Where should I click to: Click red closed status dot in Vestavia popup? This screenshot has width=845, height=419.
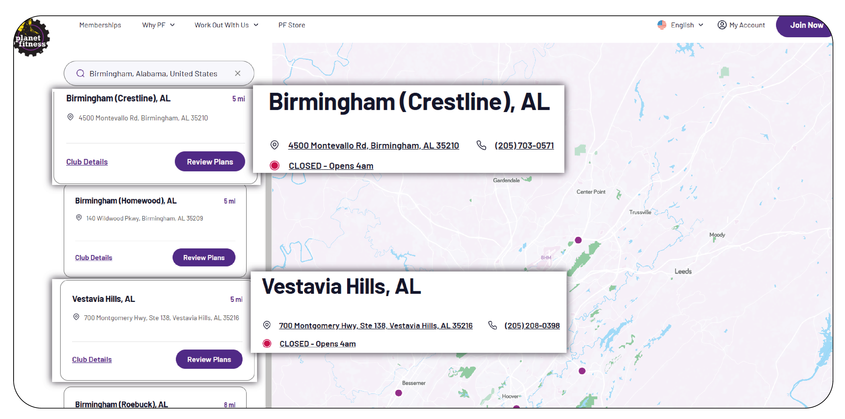(x=267, y=344)
